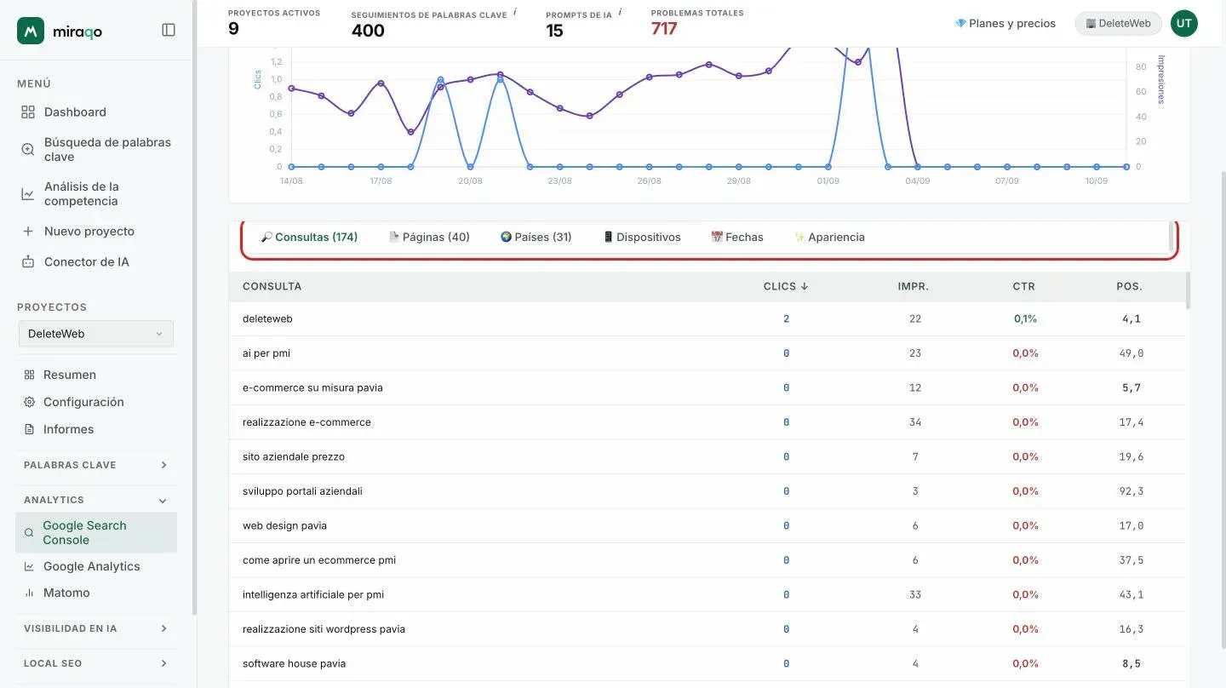The width and height of the screenshot is (1226, 688).
Task: Click the Configuración gear icon
Action: [29, 402]
